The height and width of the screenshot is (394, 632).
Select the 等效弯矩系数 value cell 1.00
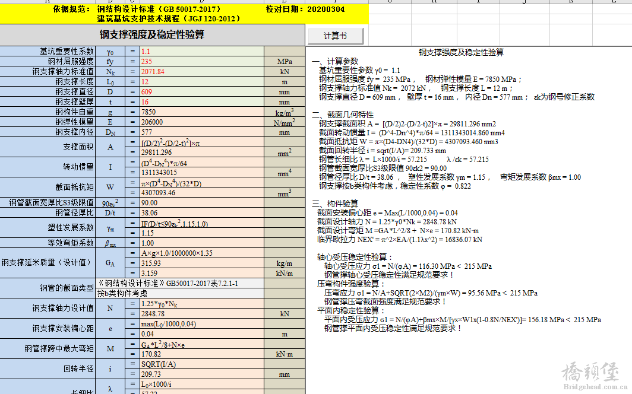[202, 243]
